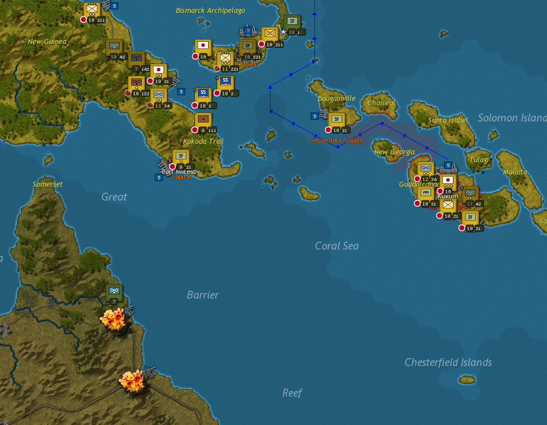The image size is (547, 425).
Task: Click the Kokoda Trail label
Action: pyautogui.click(x=203, y=141)
